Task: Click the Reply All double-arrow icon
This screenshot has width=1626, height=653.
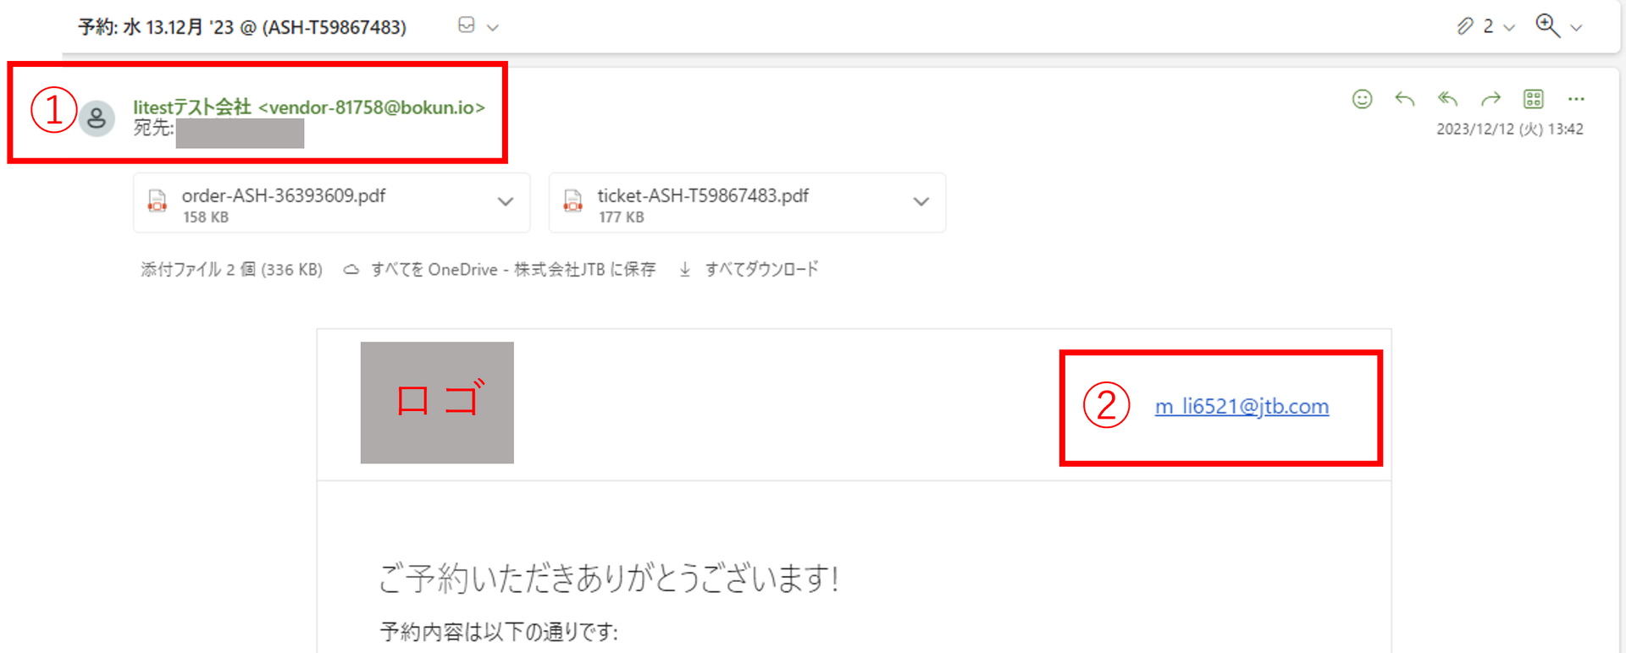Action: click(1448, 100)
